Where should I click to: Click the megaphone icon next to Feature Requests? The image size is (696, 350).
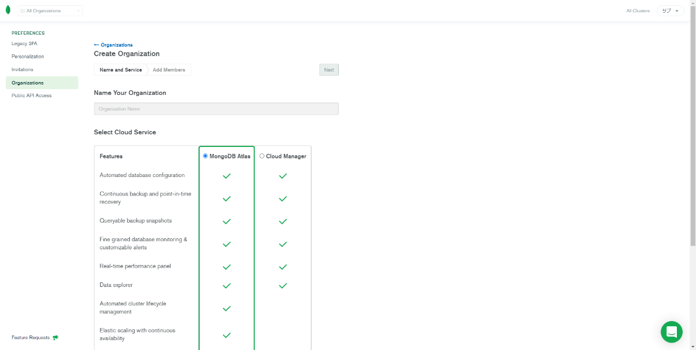pyautogui.click(x=55, y=337)
